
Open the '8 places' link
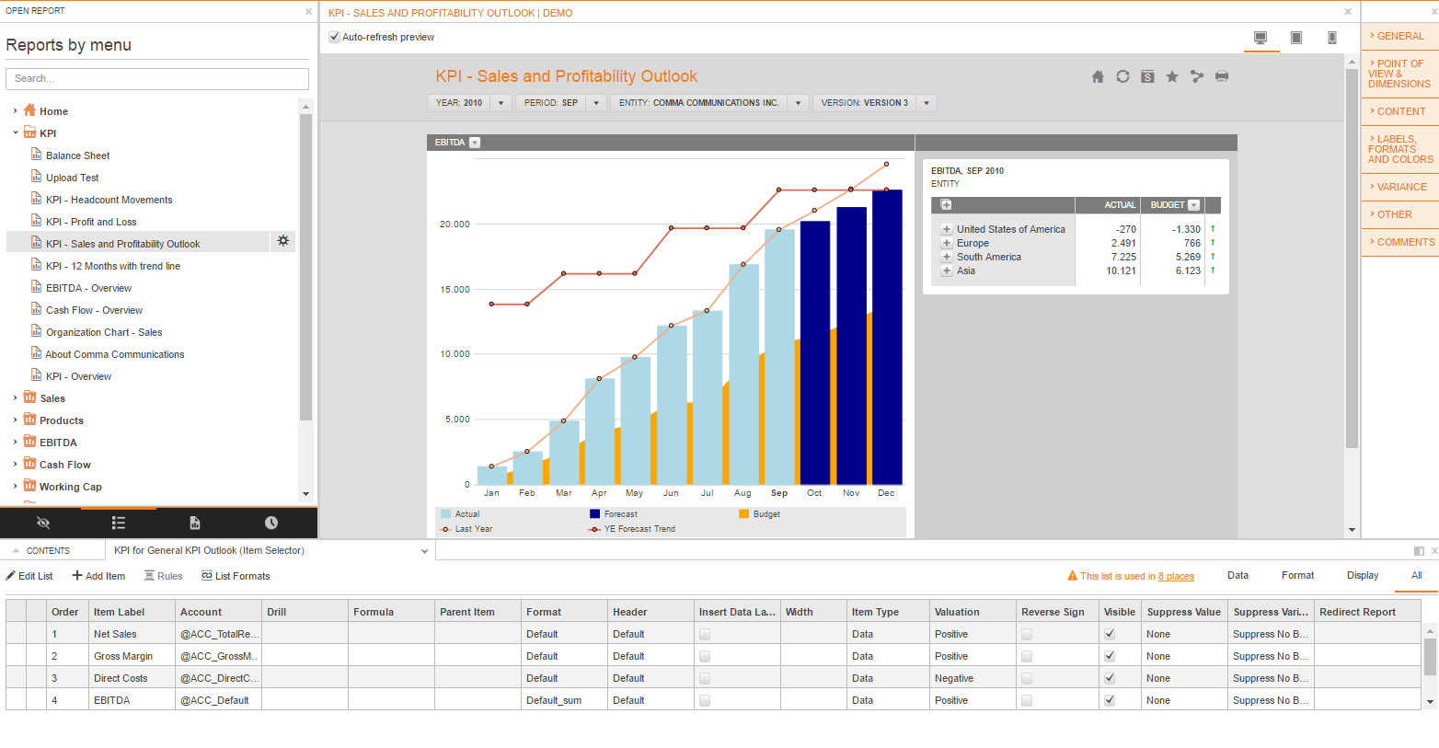pos(1176,576)
